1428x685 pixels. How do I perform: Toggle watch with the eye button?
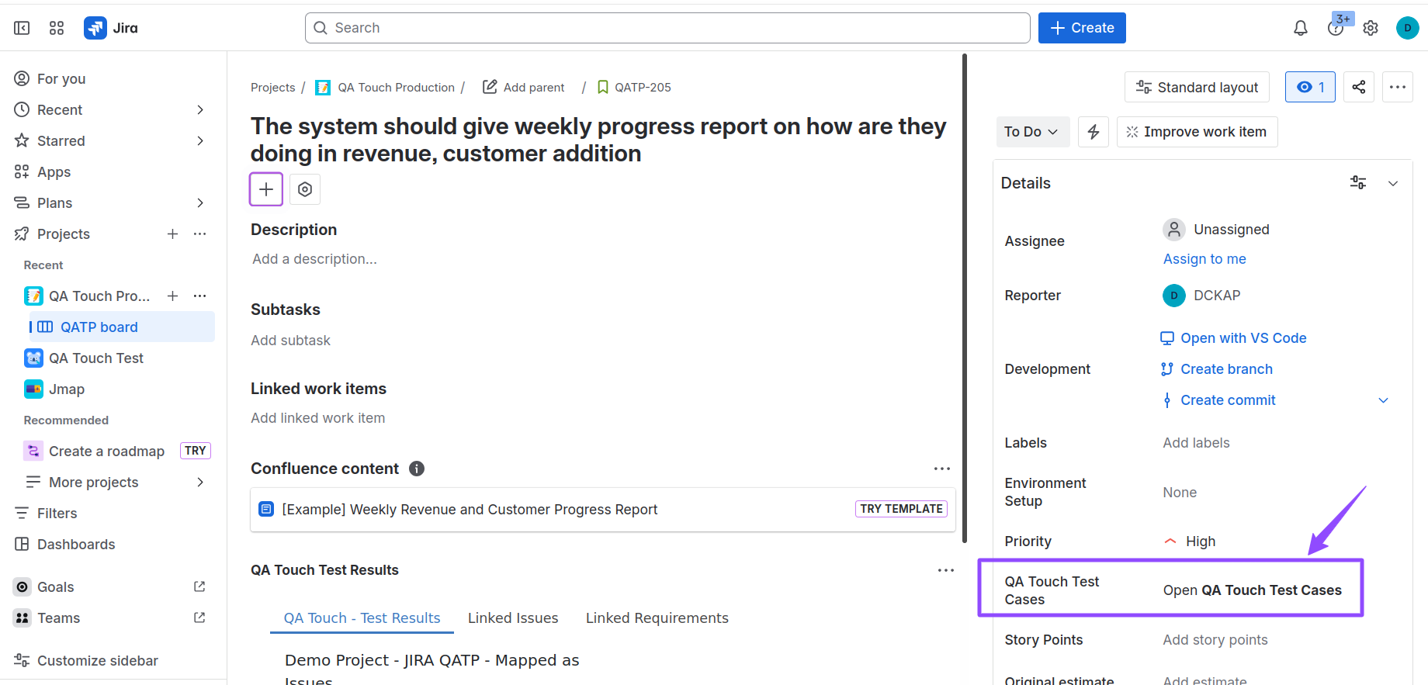pyautogui.click(x=1311, y=87)
